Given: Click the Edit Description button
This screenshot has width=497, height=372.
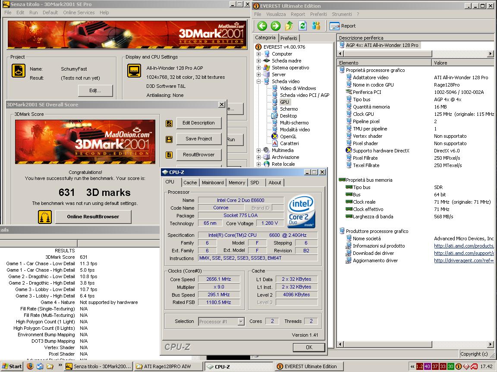Looking at the screenshot, I should pos(199,123).
